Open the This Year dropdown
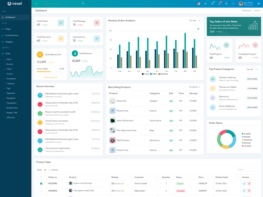Screen dimensions: 263x197 194,20
